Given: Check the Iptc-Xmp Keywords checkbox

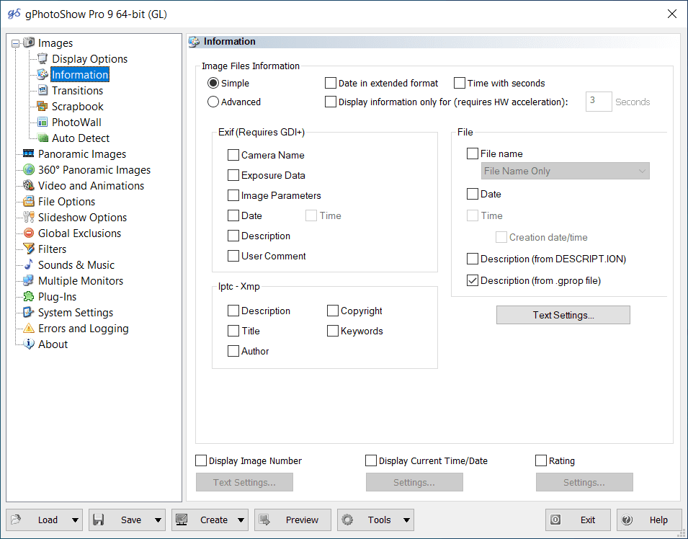Looking at the screenshot, I should click(333, 331).
